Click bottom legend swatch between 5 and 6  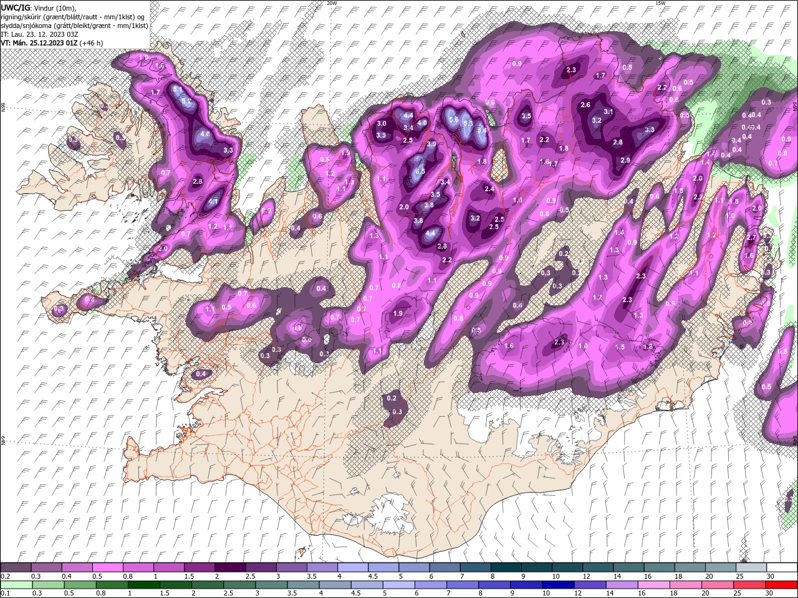[x=400, y=584]
